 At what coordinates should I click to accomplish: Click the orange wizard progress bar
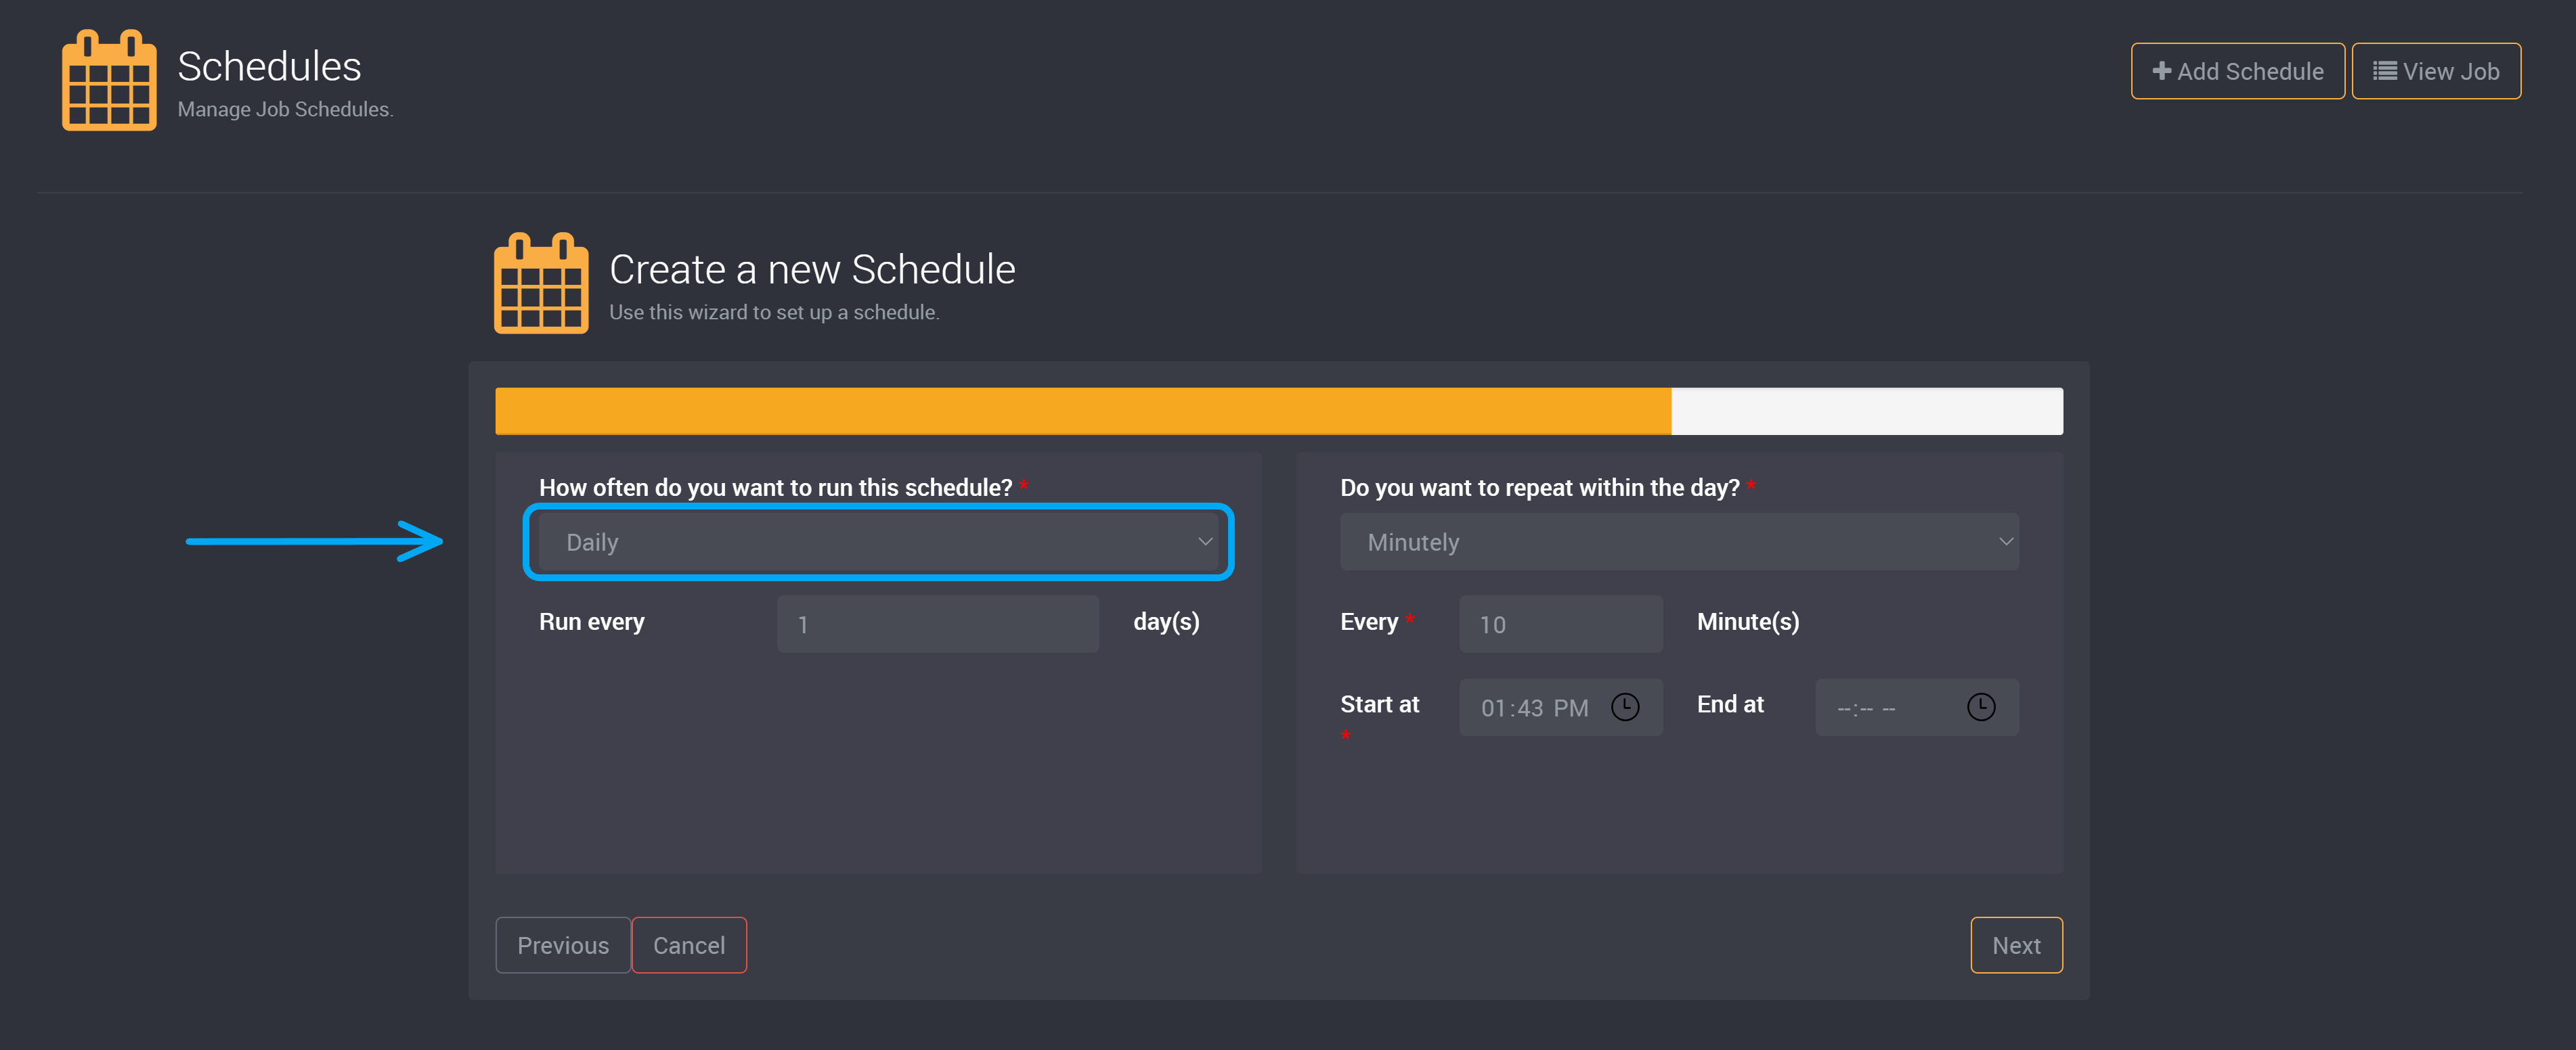click(1082, 411)
